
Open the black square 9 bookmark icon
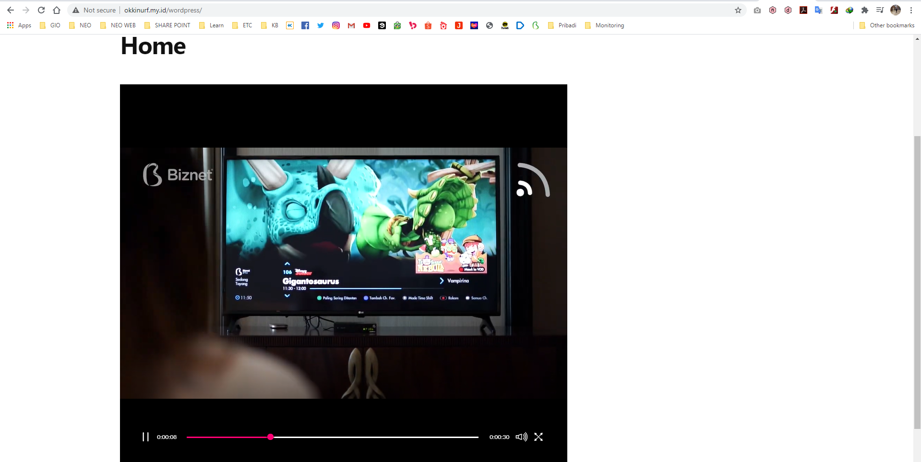coord(382,25)
